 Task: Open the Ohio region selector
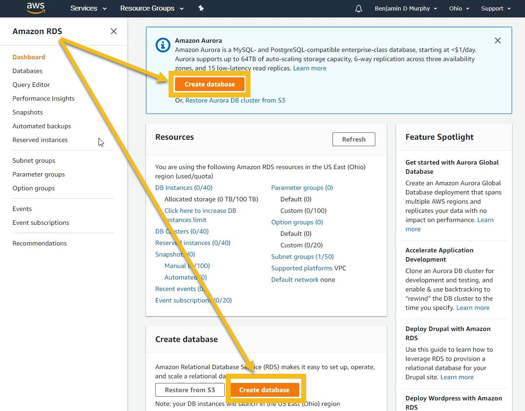[x=459, y=8]
